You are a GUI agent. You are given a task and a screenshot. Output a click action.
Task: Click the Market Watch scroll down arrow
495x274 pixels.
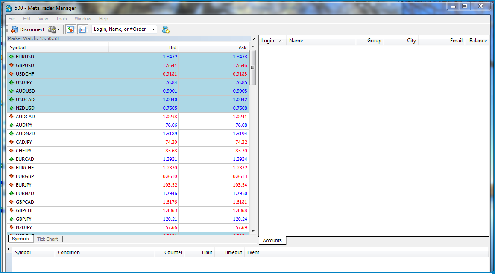(x=252, y=231)
